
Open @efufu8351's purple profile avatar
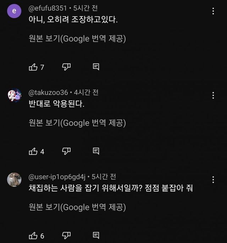14,11
